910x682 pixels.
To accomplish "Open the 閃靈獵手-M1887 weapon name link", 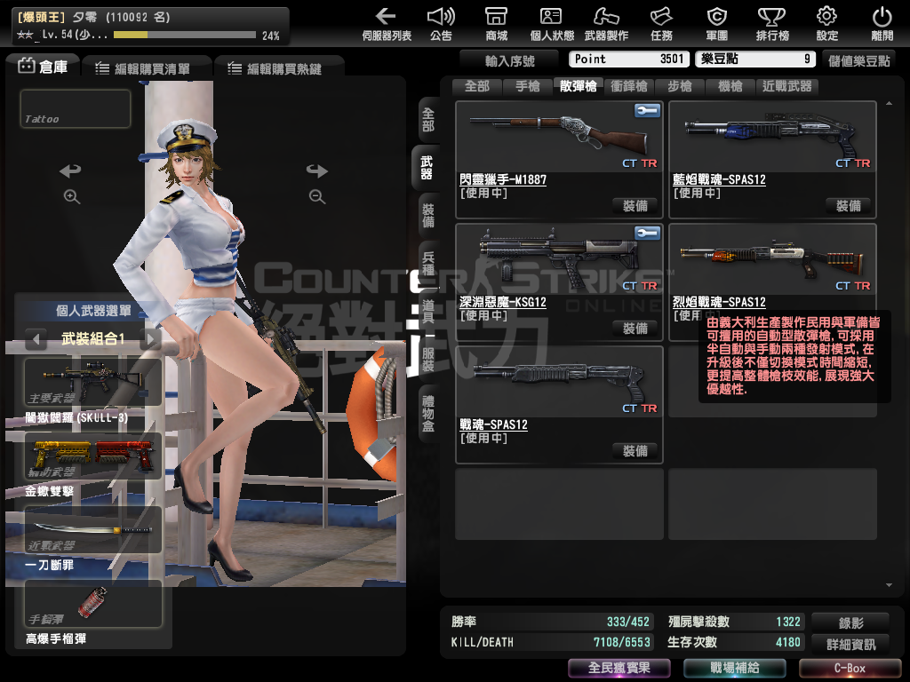I will (503, 179).
